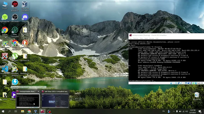The image size is (204, 114).
Task: Open Windows notification center
Action: click(x=200, y=111)
